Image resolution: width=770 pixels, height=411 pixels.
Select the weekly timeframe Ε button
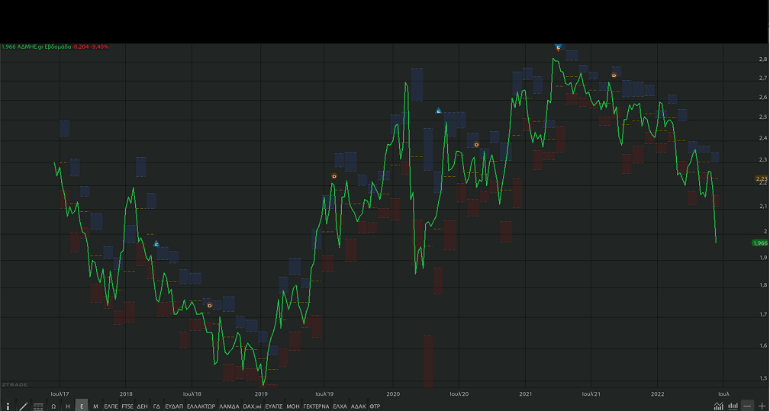click(82, 406)
